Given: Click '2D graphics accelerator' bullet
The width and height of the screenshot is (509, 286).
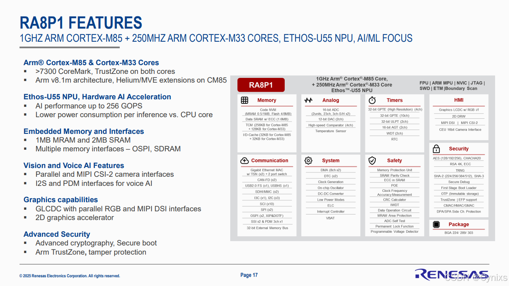Looking at the screenshot, I should coord(74,218).
